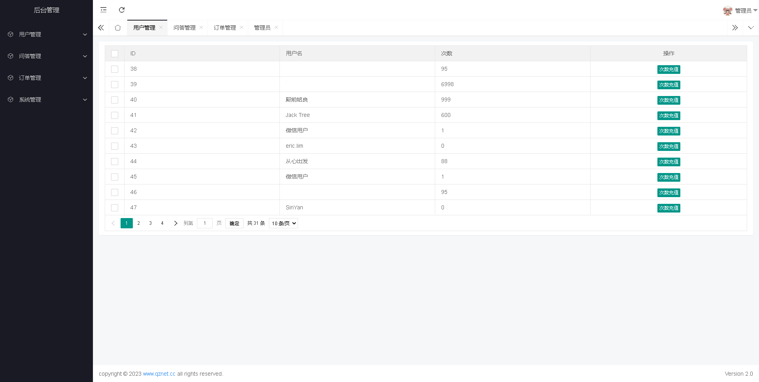
Task: Go to home tab icon
Action: pyautogui.click(x=118, y=28)
